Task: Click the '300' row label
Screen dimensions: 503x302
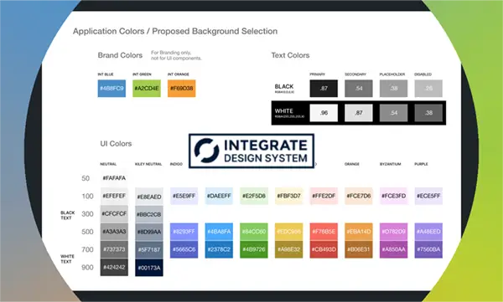Action: click(x=87, y=214)
